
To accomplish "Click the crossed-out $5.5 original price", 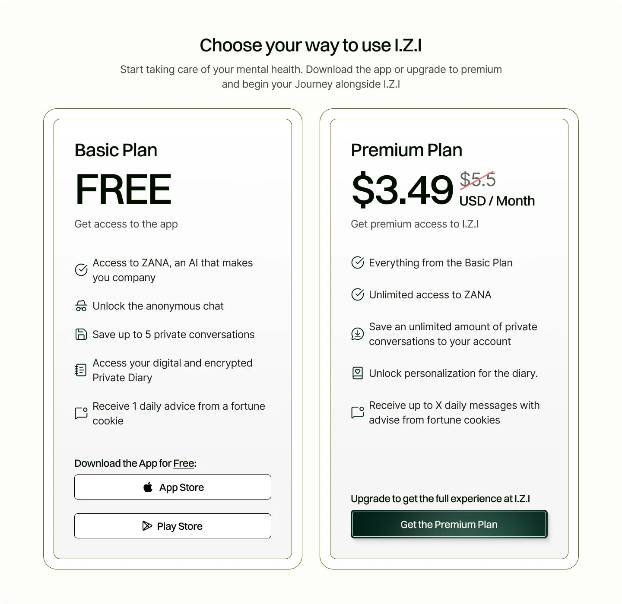I will pyautogui.click(x=477, y=179).
